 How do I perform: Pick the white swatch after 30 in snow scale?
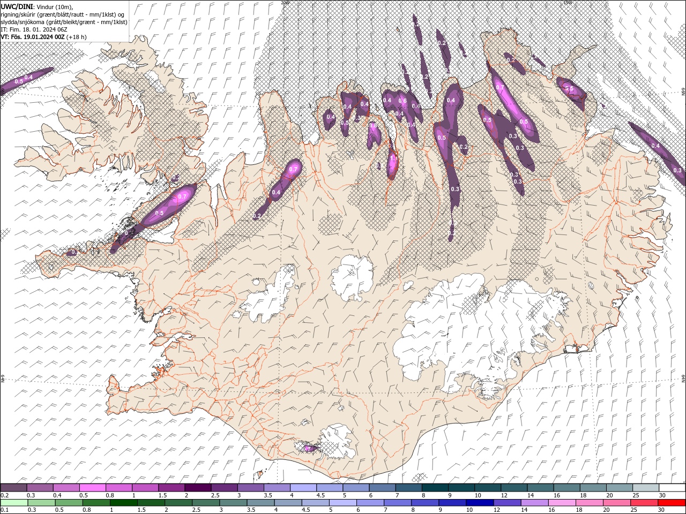673,488
